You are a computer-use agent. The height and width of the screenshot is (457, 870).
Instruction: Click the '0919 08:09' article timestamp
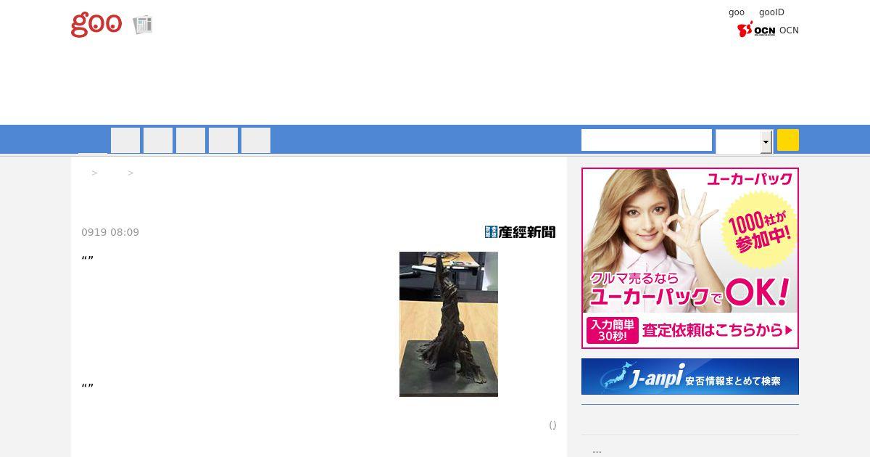[110, 232]
